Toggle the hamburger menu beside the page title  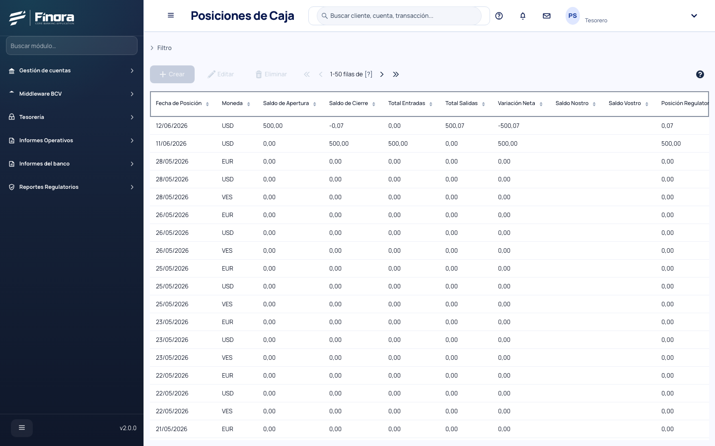[x=171, y=15]
